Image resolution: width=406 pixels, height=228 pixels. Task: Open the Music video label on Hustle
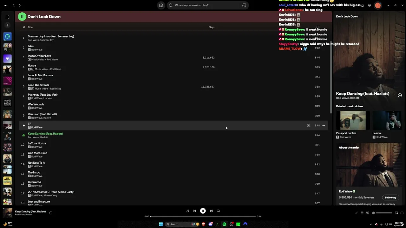pyautogui.click(x=41, y=69)
